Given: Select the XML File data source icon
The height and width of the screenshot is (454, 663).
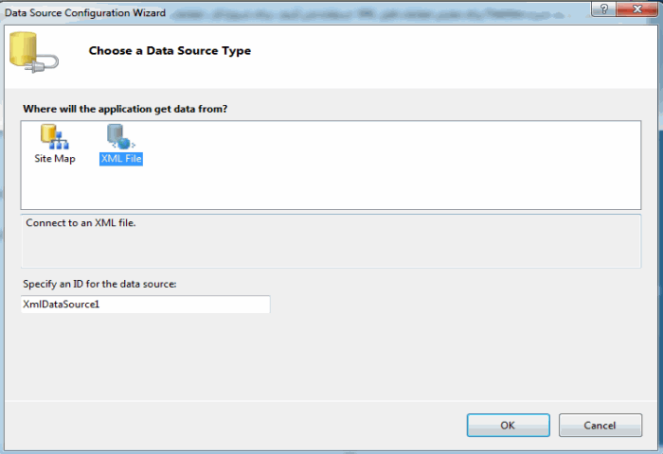Looking at the screenshot, I should pyautogui.click(x=121, y=137).
